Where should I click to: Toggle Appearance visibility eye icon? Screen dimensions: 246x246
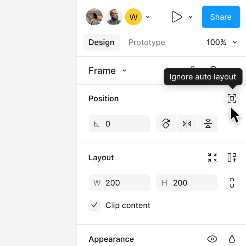tap(212, 239)
